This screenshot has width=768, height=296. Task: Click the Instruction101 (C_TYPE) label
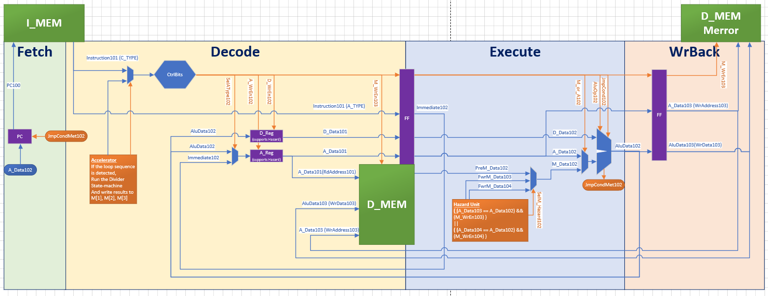(x=112, y=58)
